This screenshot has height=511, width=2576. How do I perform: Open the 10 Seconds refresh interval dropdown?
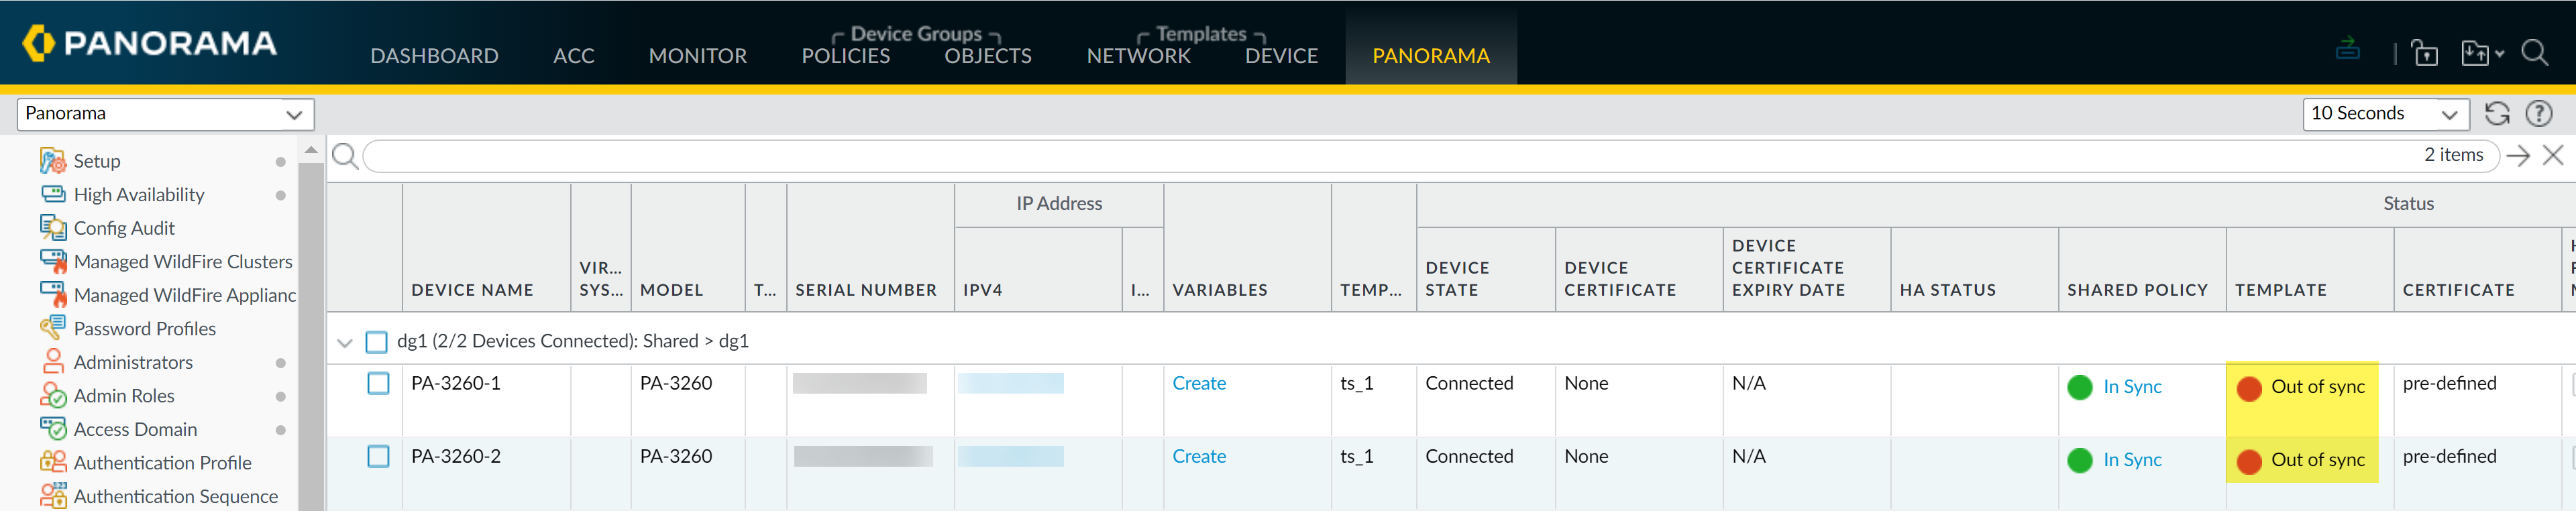tap(2384, 114)
